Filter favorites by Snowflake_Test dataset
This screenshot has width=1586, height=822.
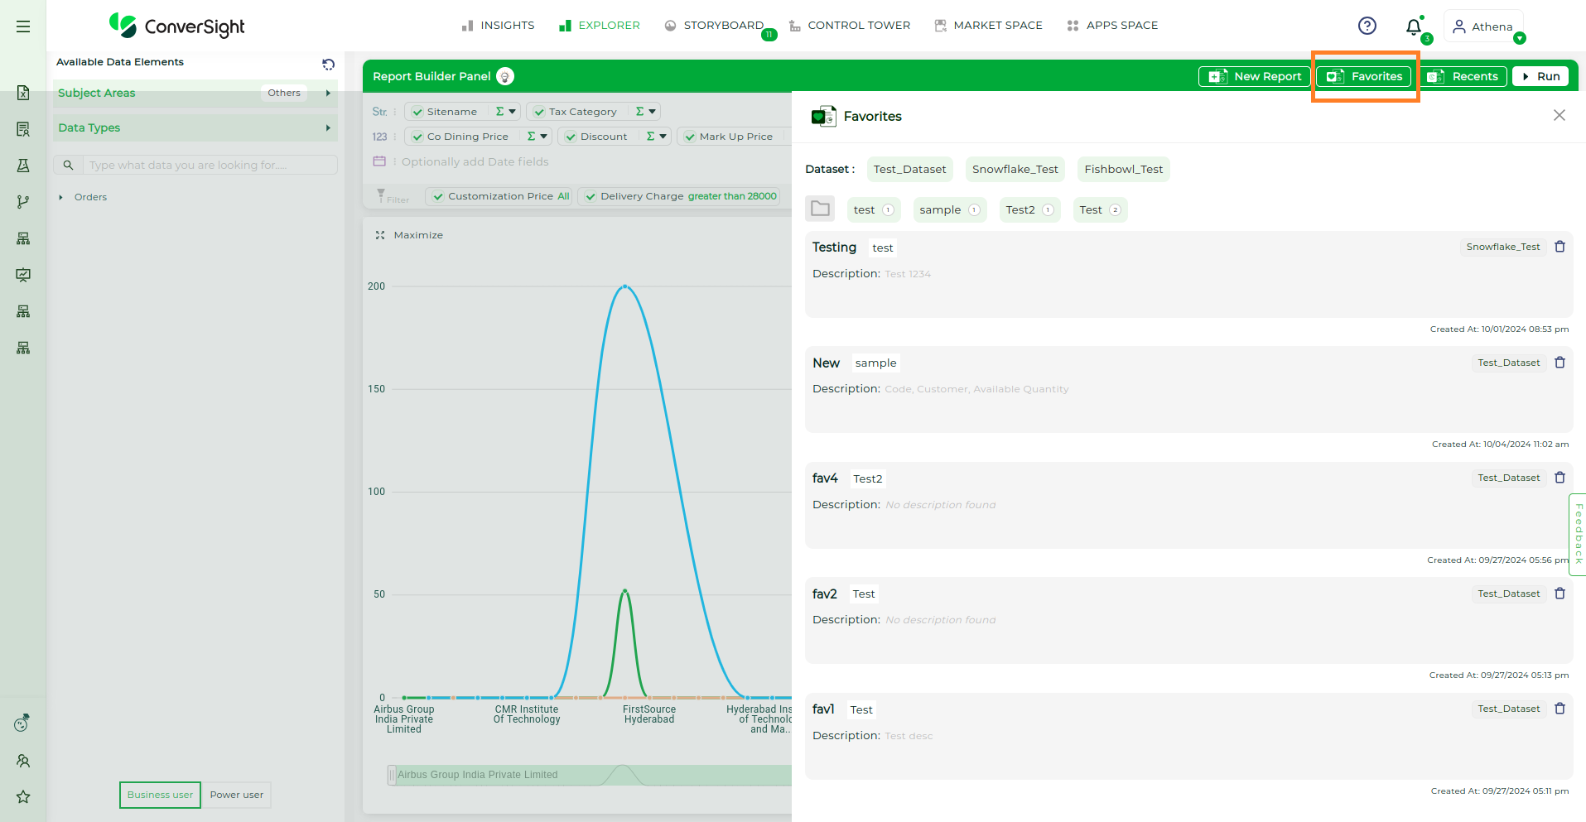1015,169
